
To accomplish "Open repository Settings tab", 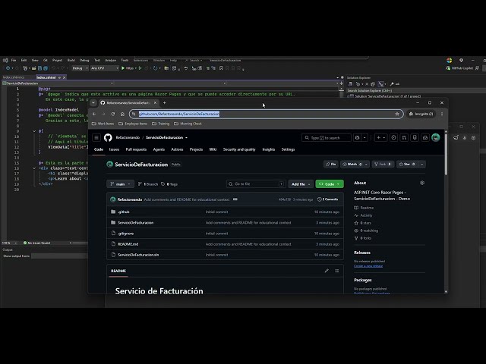I will [x=288, y=149].
